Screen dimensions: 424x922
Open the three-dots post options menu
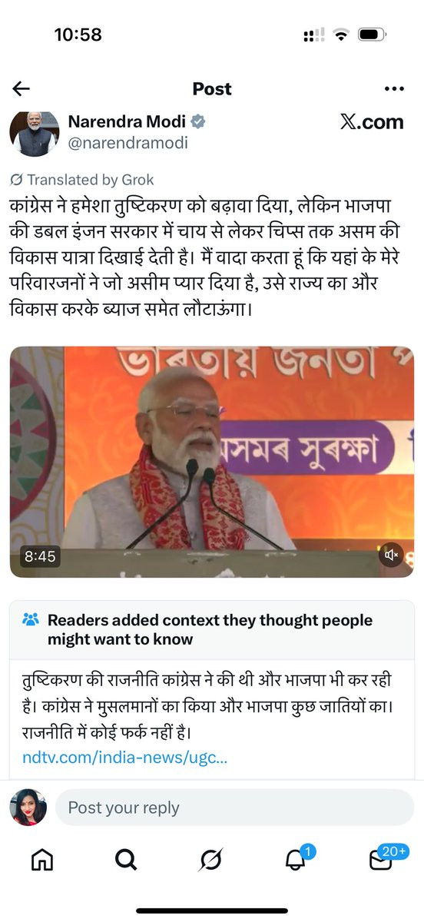click(393, 89)
